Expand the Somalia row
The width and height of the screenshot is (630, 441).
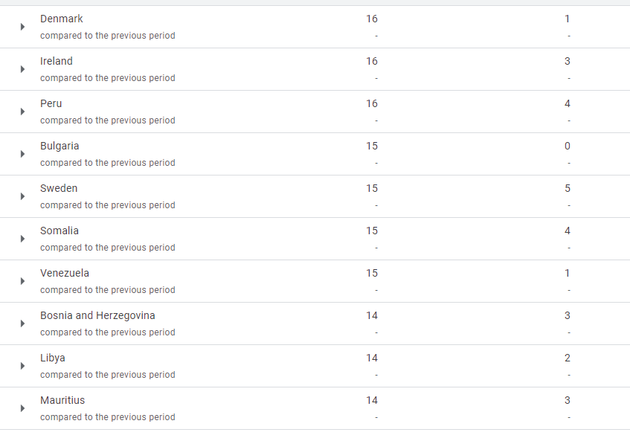tap(22, 239)
